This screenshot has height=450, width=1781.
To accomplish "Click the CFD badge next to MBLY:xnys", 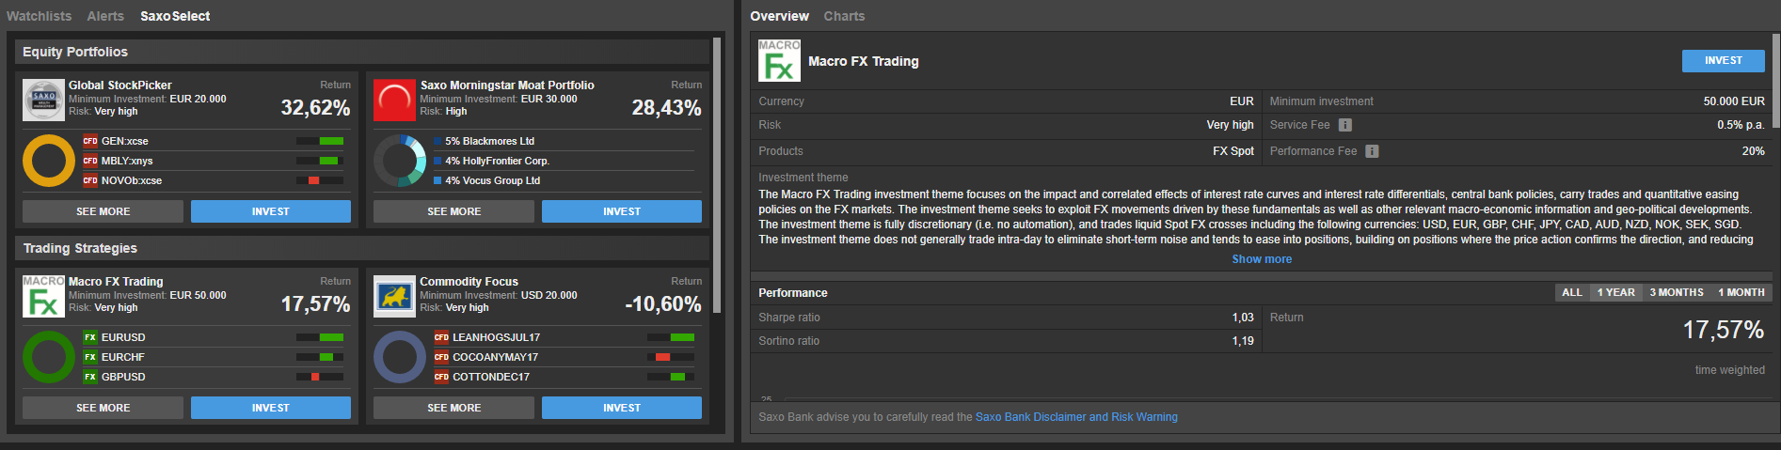I will [90, 161].
